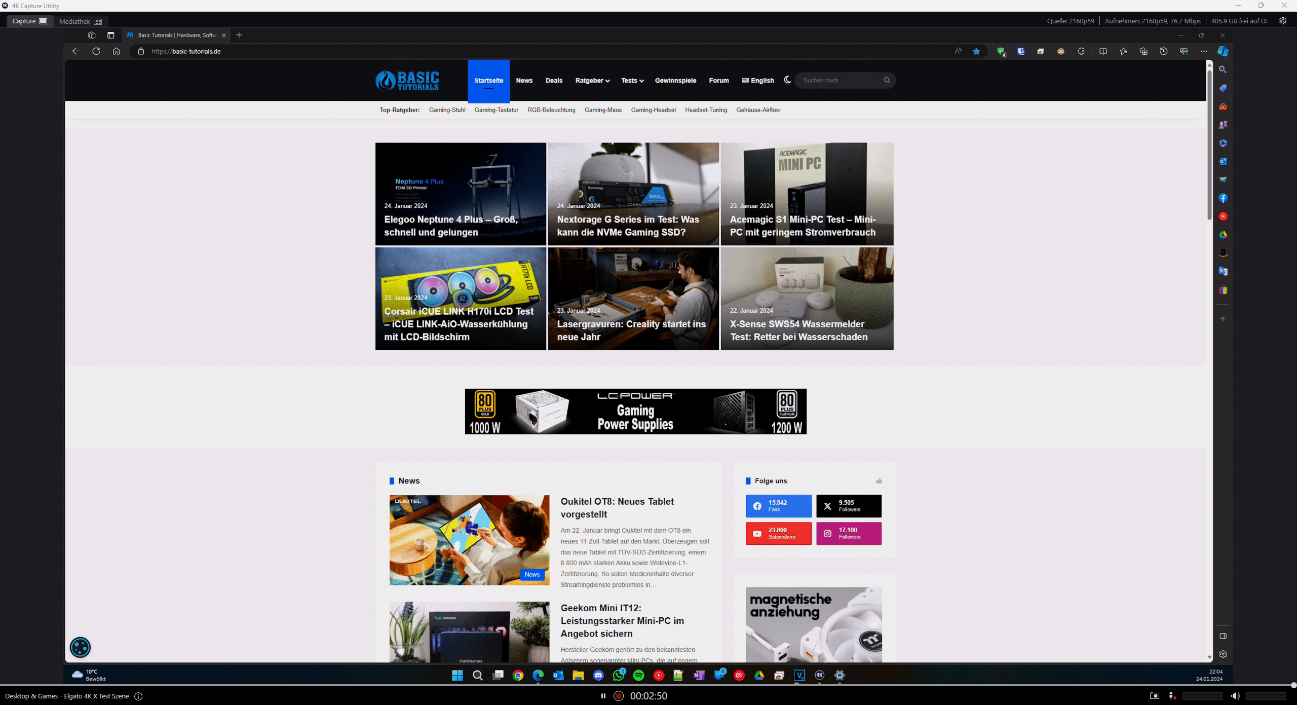
Task: Click the scene info icon
Action: pos(138,696)
